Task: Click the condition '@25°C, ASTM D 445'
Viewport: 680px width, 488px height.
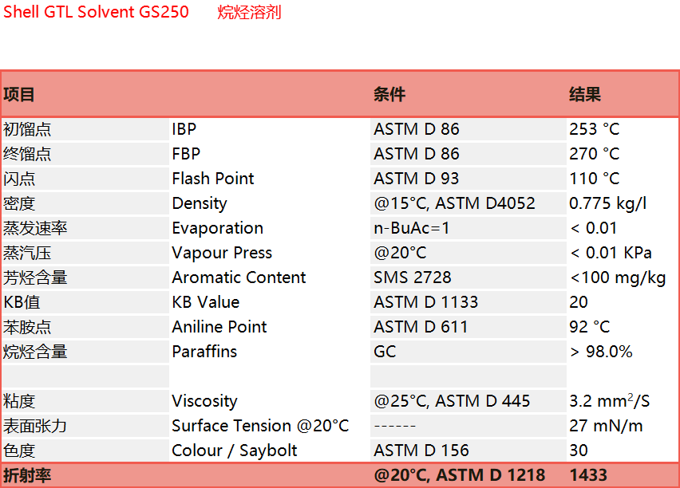Action: pos(452,401)
